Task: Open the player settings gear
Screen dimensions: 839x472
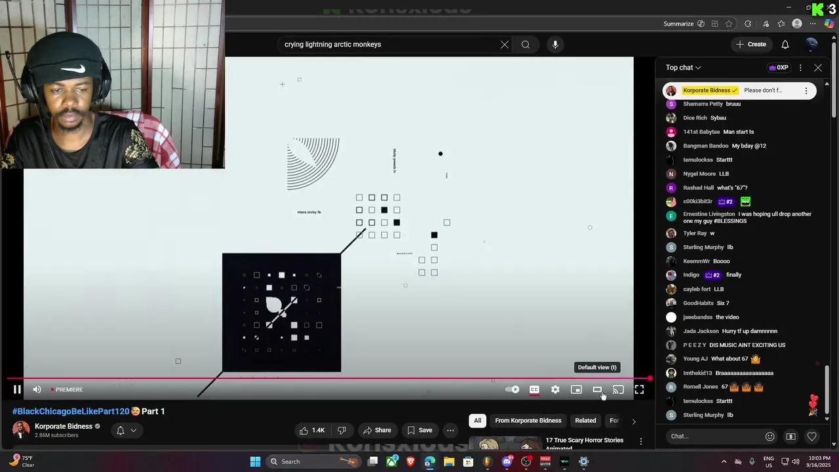Action: pyautogui.click(x=555, y=389)
